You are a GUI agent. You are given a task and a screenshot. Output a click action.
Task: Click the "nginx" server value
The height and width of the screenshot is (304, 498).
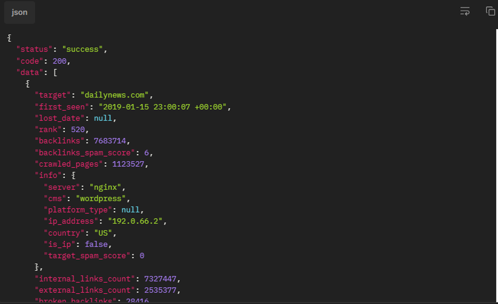point(105,187)
